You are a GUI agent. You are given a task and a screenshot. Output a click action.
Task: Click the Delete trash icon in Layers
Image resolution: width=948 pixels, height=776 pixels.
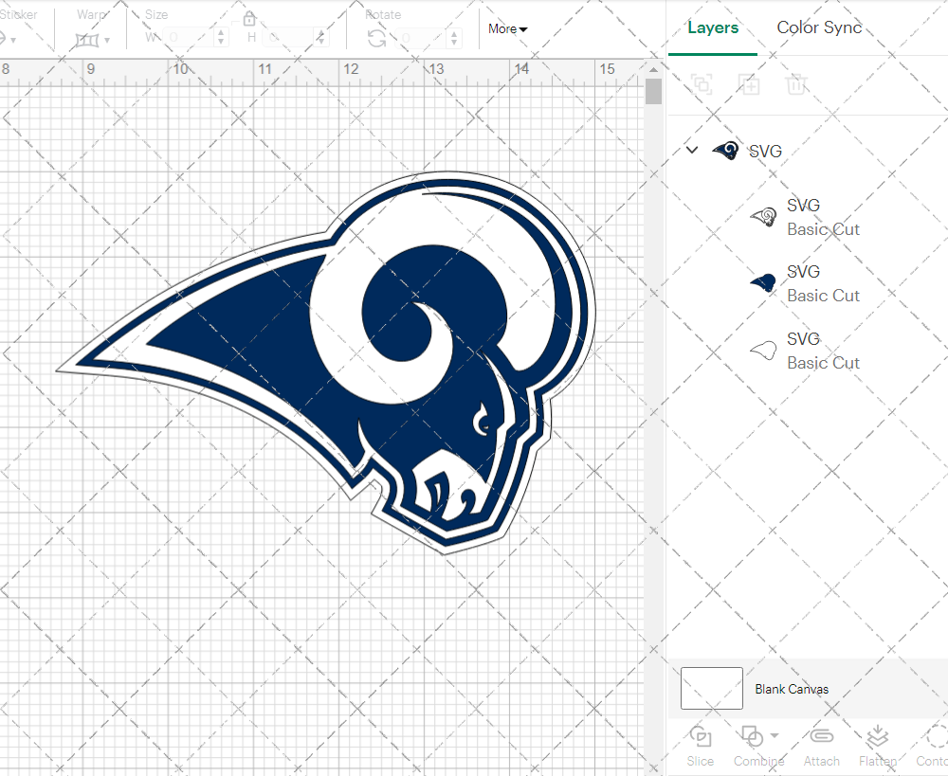(x=796, y=84)
